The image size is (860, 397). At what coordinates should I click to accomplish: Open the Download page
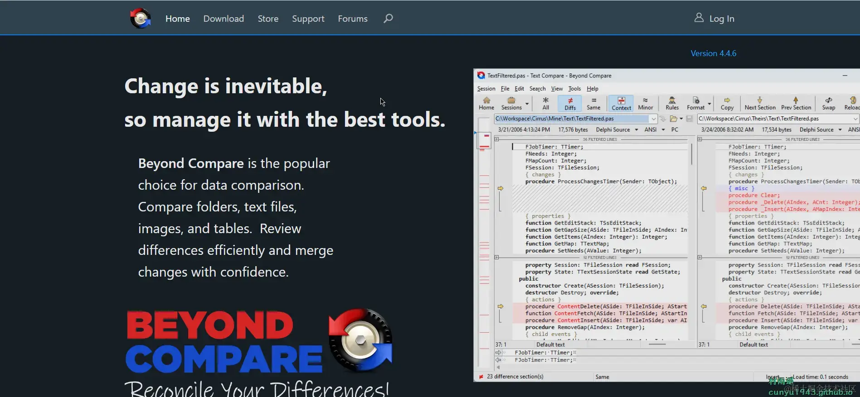224,19
